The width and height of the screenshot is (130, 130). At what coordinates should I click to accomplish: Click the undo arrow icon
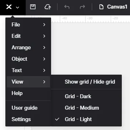[x=67, y=7]
